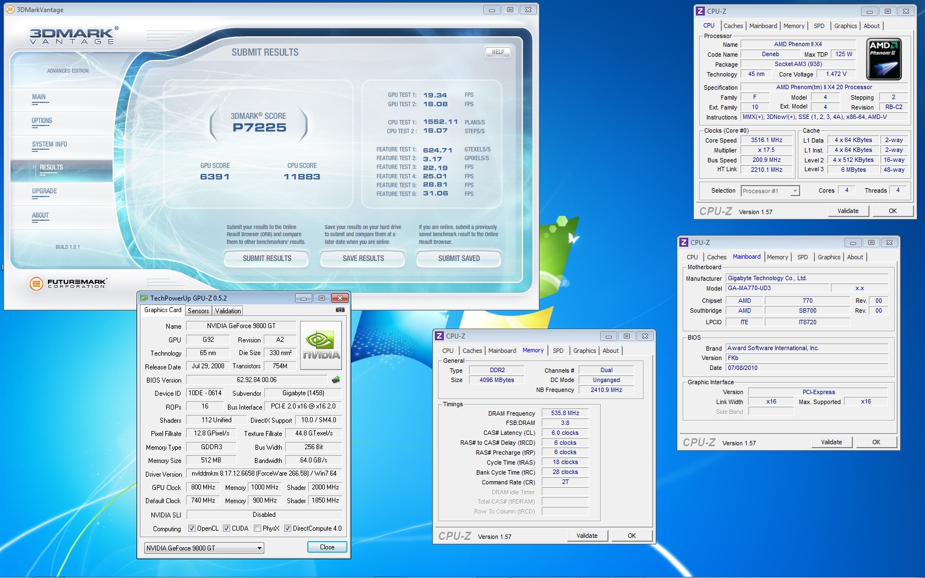This screenshot has height=578, width=925.
Task: Click the GPU Clock value 800 MHz
Action: [203, 487]
